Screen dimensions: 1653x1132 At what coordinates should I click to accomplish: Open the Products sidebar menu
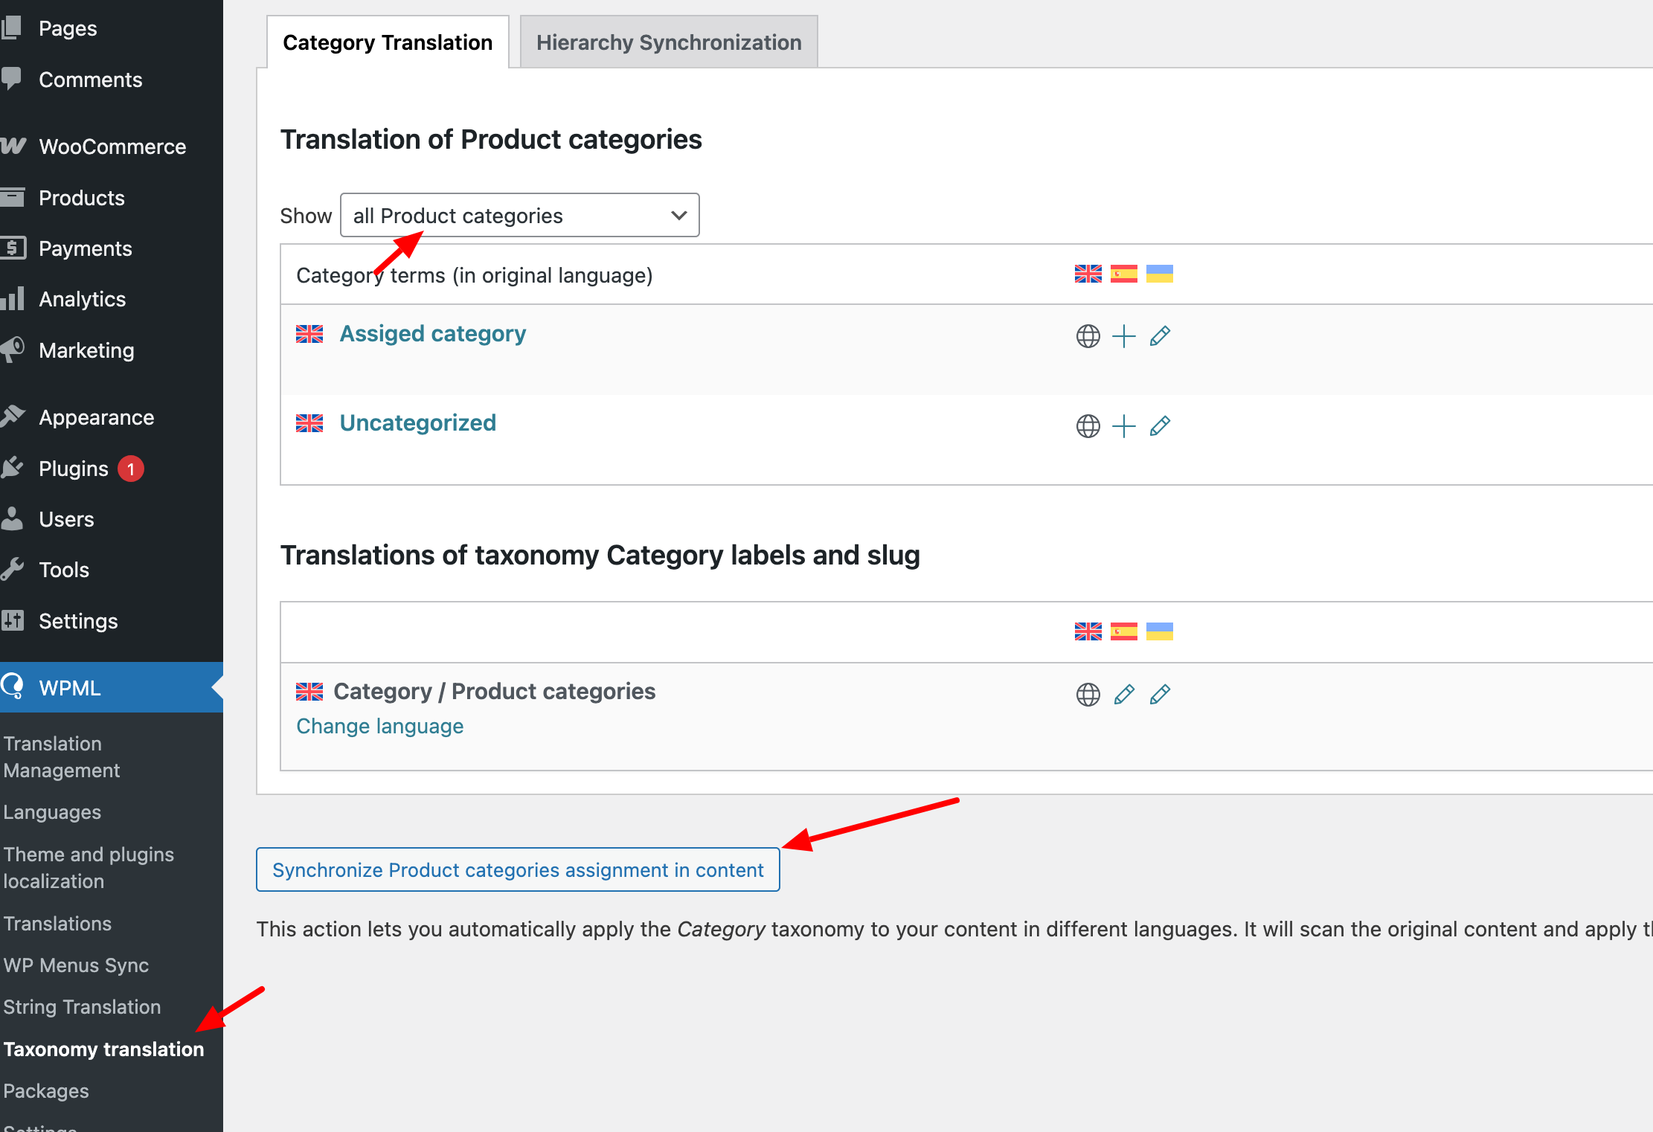point(81,198)
